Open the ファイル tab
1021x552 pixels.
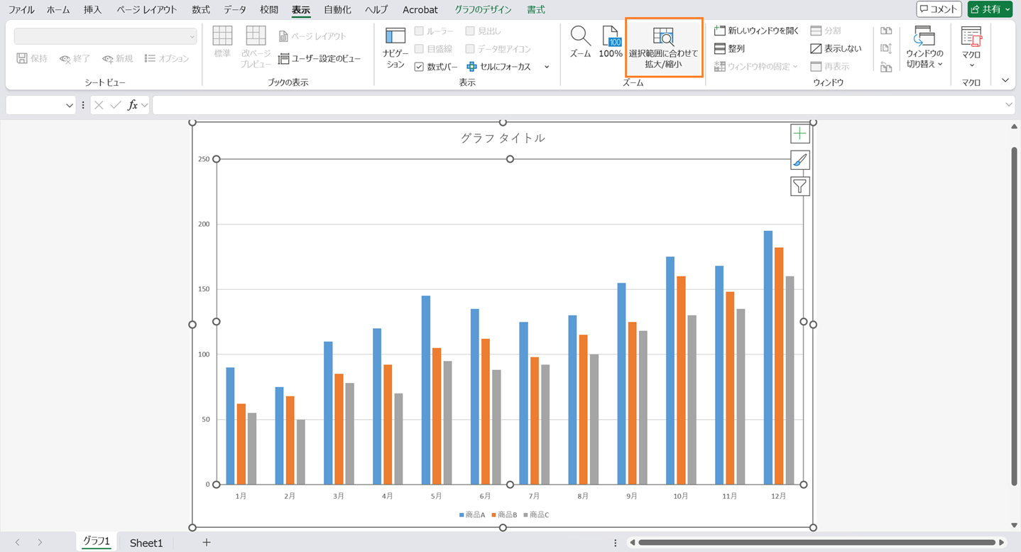[x=21, y=10]
